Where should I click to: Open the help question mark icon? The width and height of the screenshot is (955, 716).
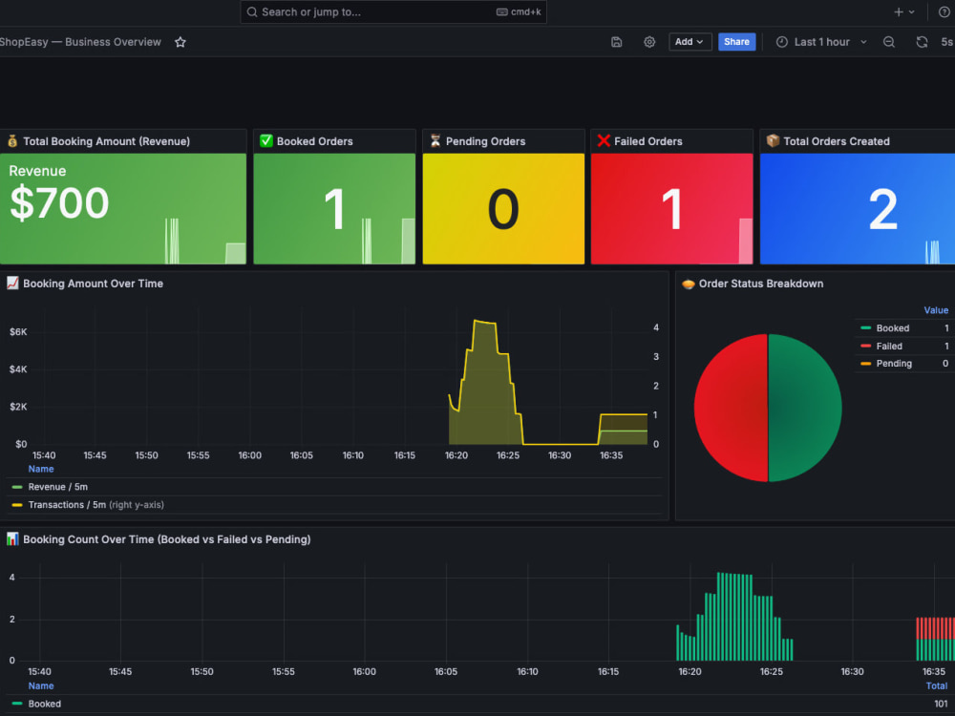tap(944, 12)
